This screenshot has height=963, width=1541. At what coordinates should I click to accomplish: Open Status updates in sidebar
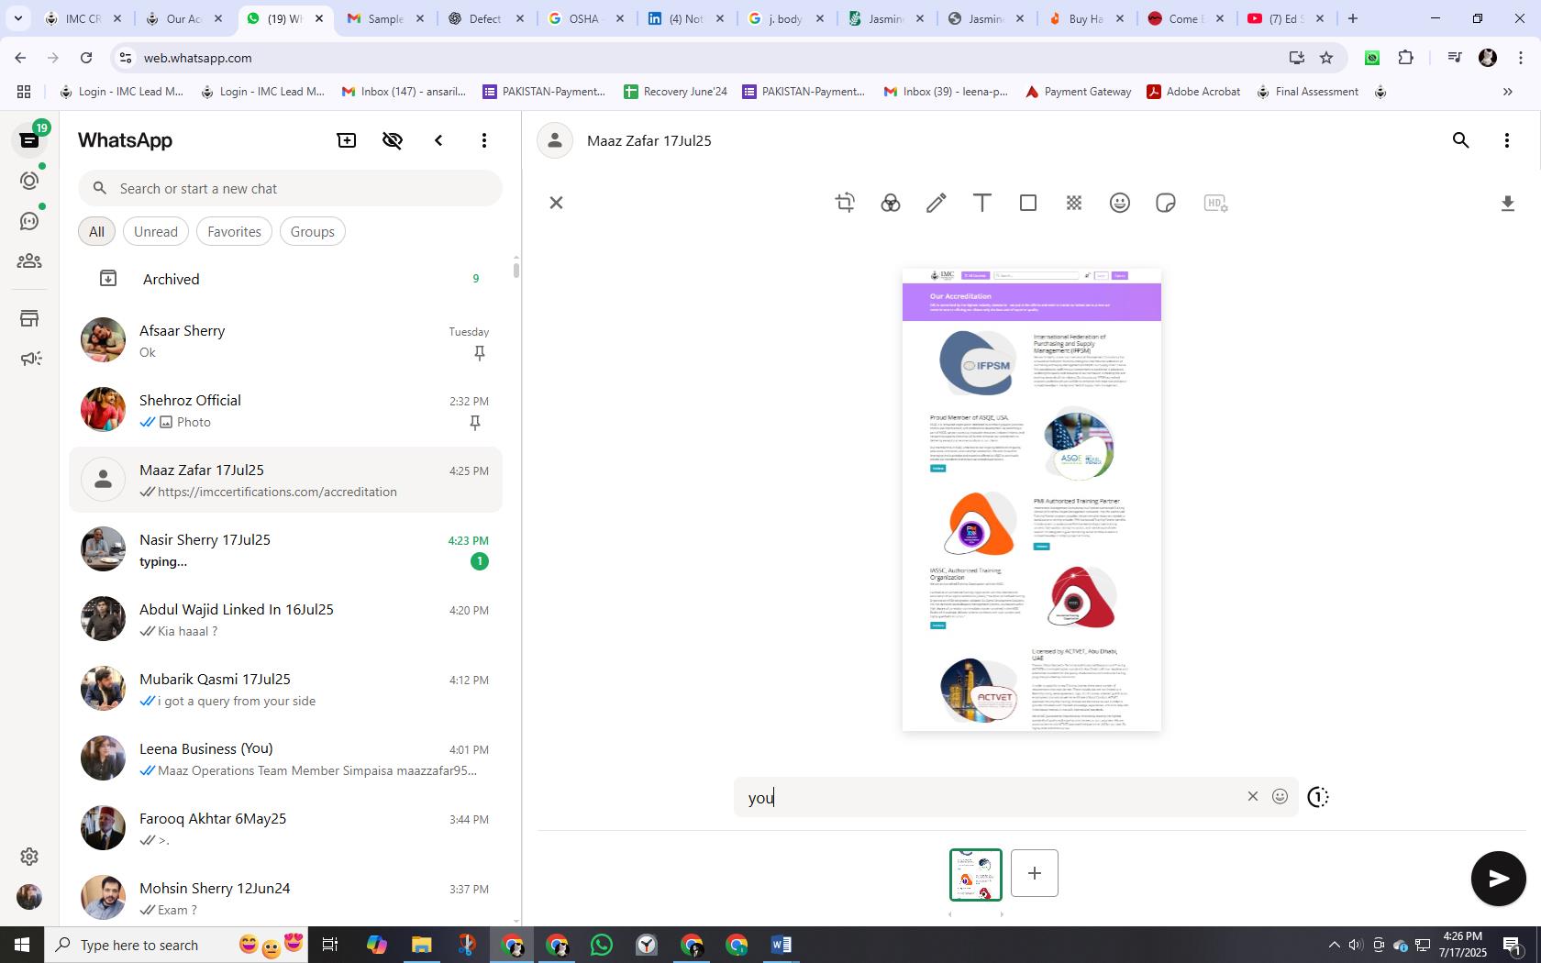click(x=29, y=181)
